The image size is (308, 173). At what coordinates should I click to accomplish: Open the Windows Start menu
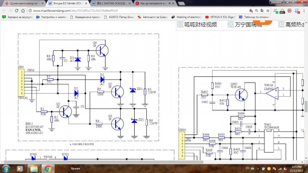pos(6,169)
